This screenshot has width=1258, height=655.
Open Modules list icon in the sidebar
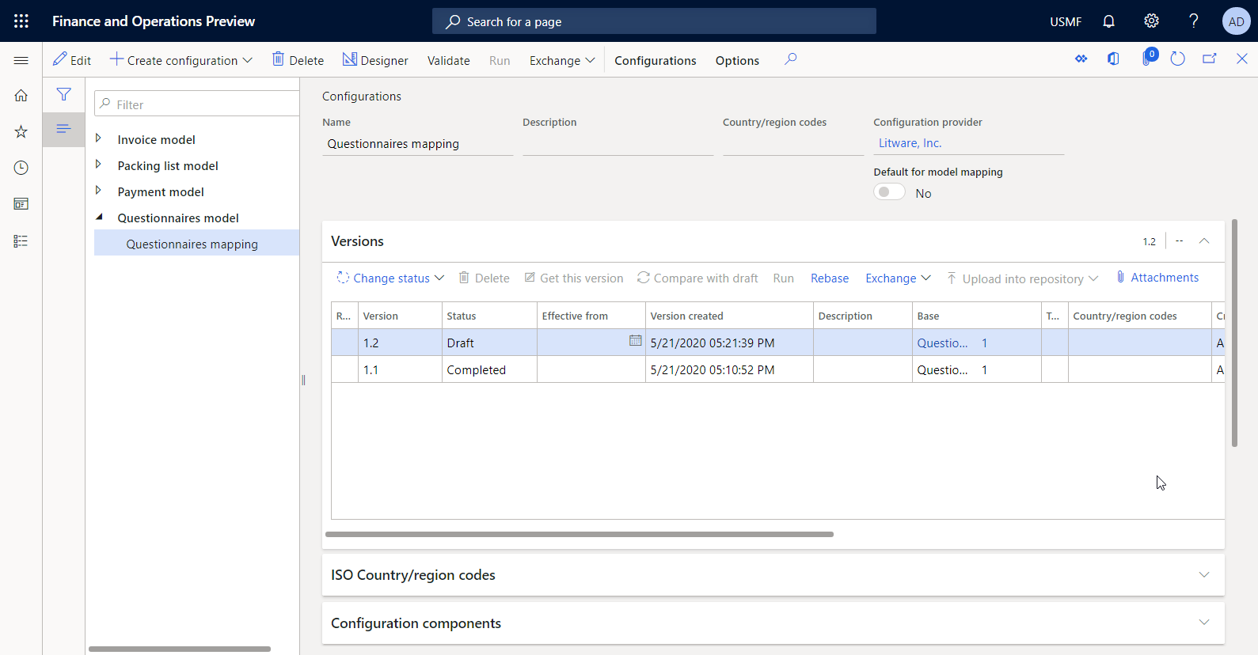point(21,241)
